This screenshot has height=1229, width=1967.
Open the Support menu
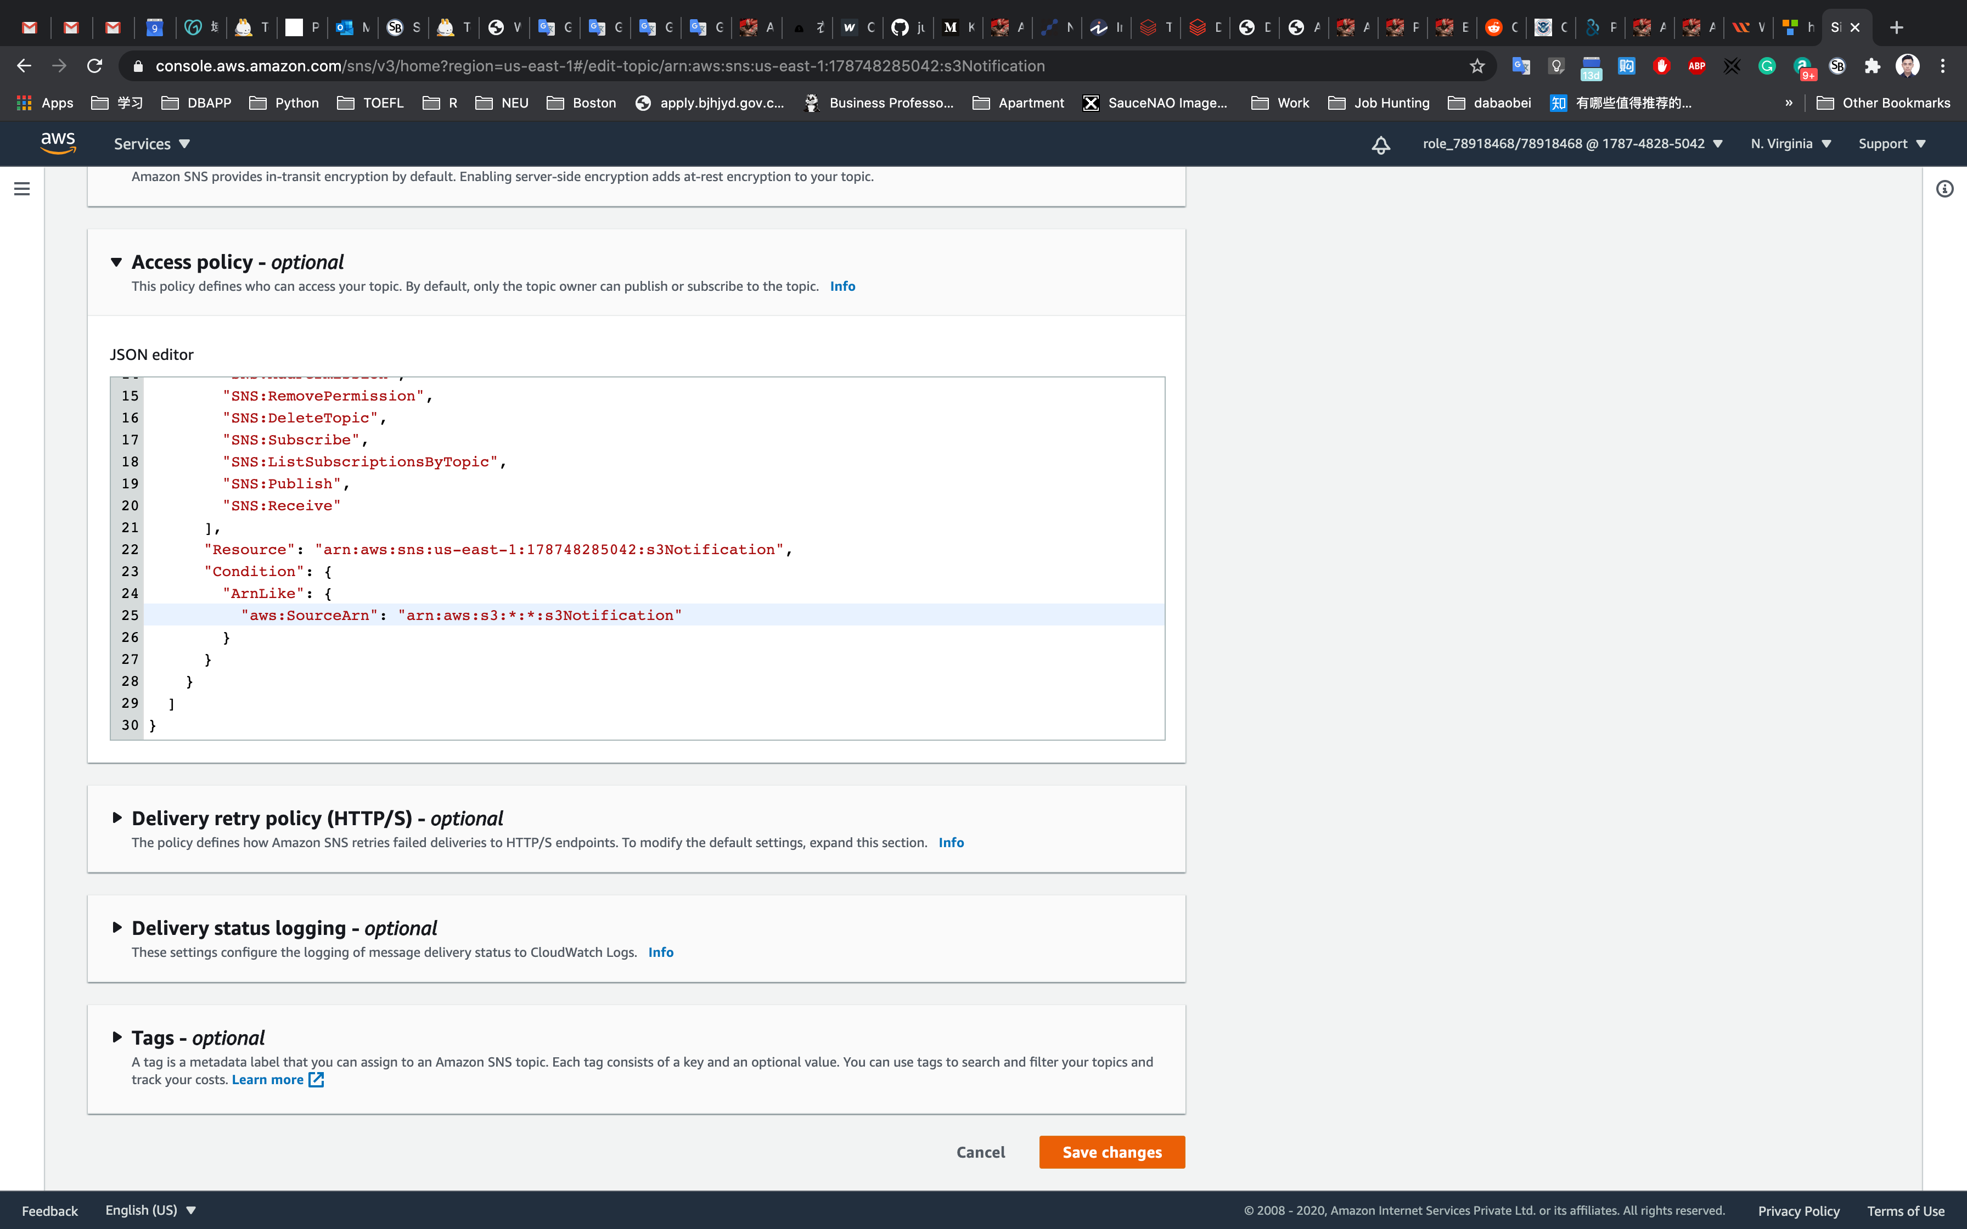point(1891,144)
